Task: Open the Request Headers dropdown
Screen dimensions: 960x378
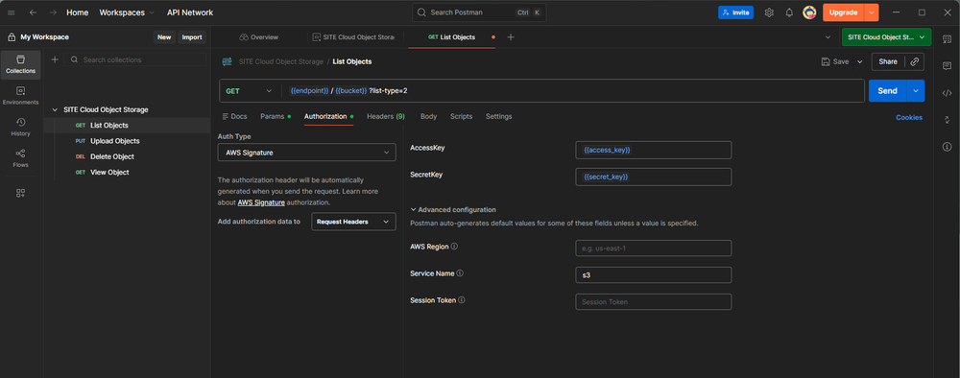Action: (354, 222)
